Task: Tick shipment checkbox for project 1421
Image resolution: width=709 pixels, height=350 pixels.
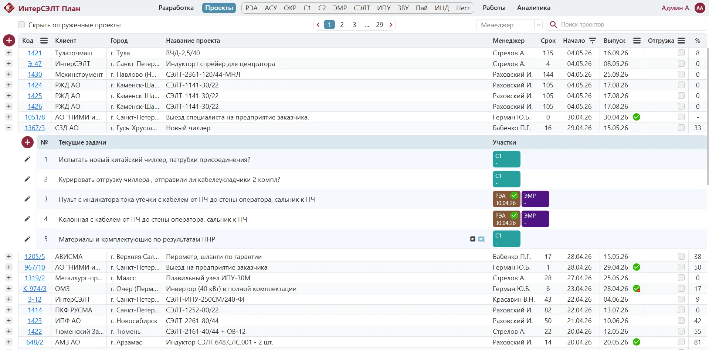Action: pos(681,53)
